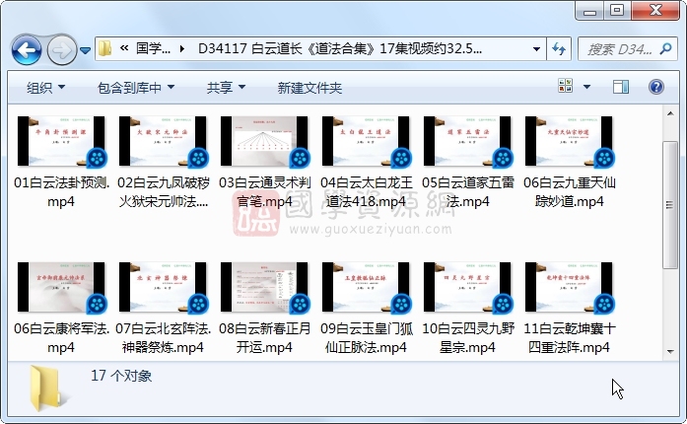Click file name 04白云太白龙王道法418.mp4
Screen dimensions: 687x424
366,191
